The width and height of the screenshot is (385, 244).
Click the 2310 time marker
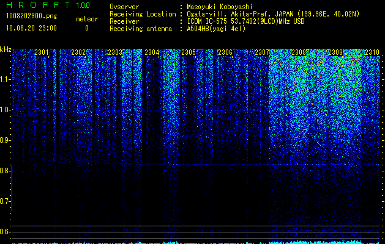coord(372,52)
